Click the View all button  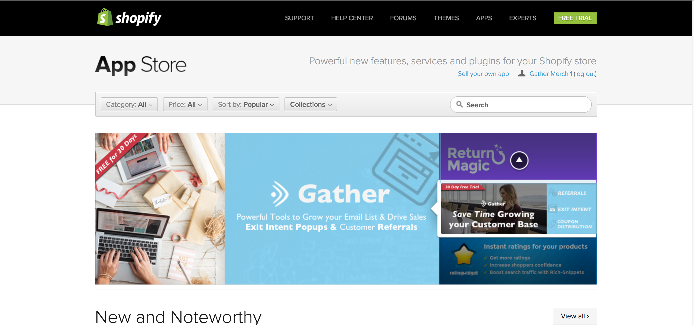(x=575, y=316)
